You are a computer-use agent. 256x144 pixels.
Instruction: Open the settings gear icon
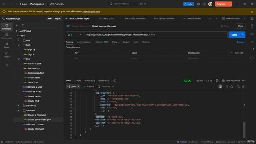[x=198, y=4]
